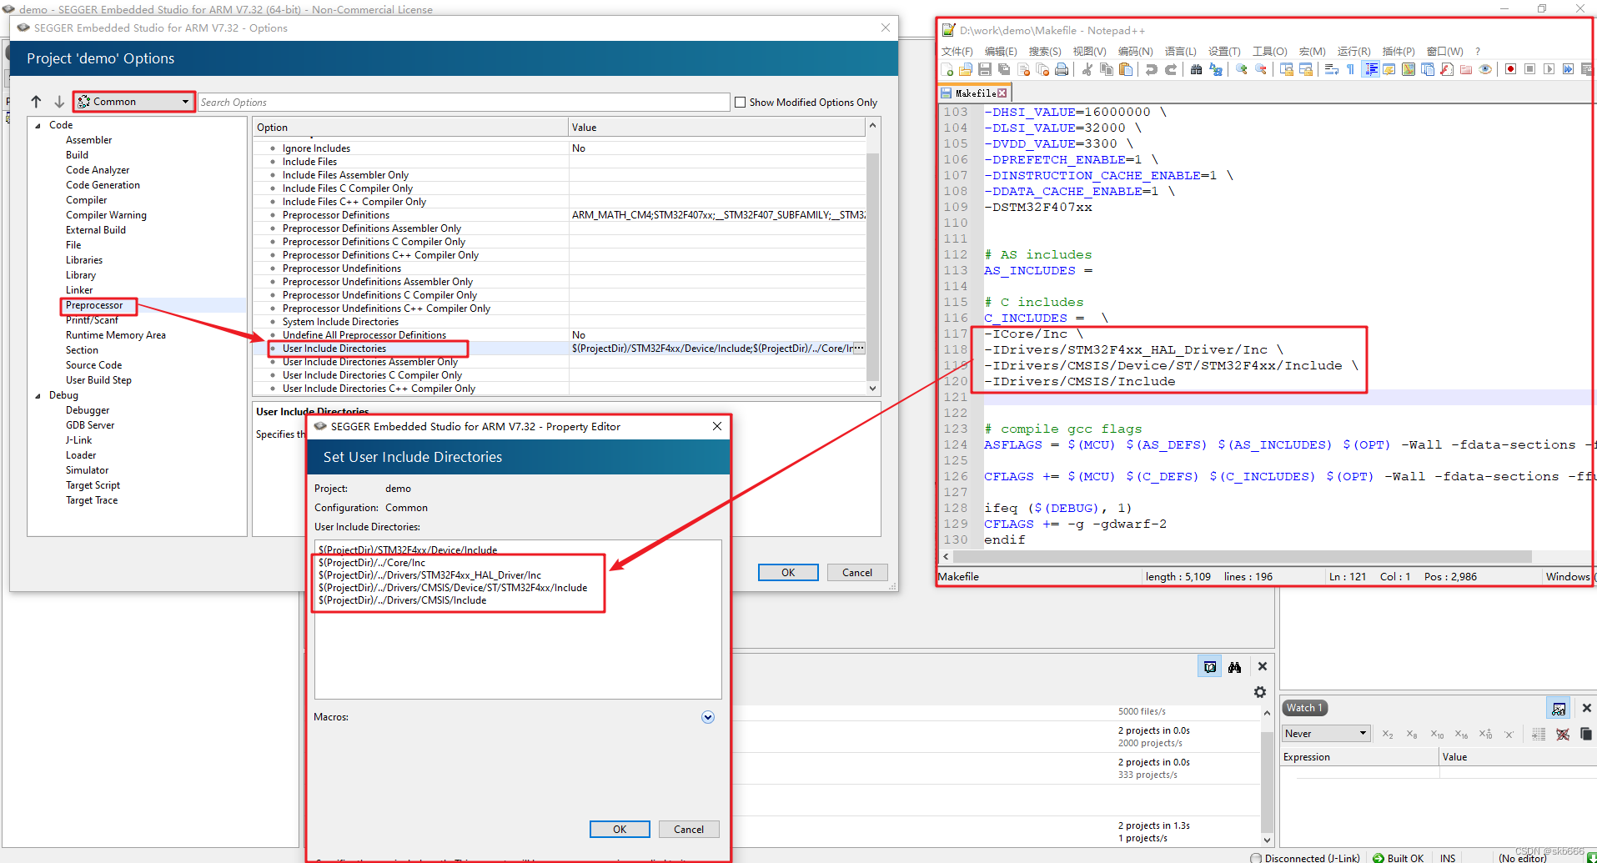Click the Print icon in Notepad++

(x=1062, y=69)
